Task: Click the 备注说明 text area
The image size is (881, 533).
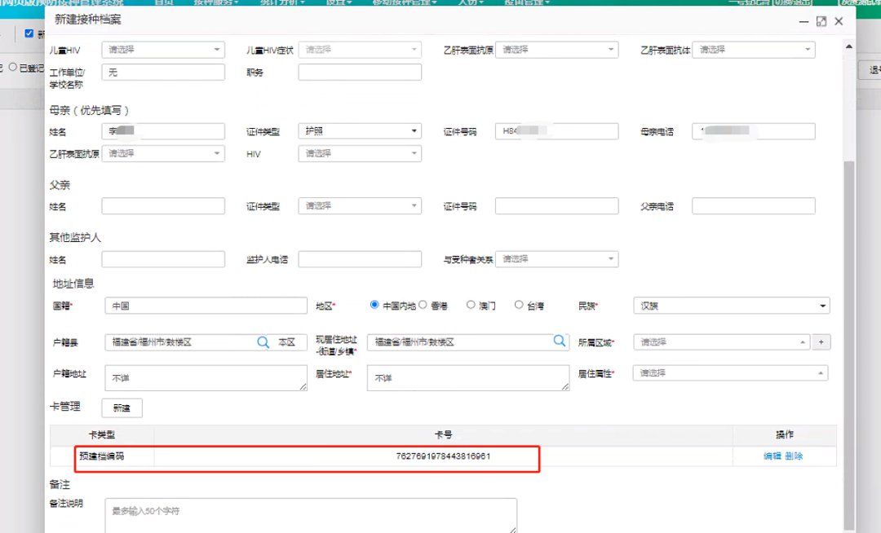Action: 311,515
